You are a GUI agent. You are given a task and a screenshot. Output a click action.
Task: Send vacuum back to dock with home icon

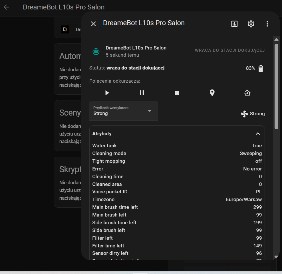[x=247, y=93]
